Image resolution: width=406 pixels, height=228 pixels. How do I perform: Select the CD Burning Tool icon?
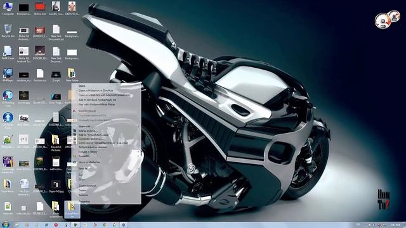tap(8, 98)
